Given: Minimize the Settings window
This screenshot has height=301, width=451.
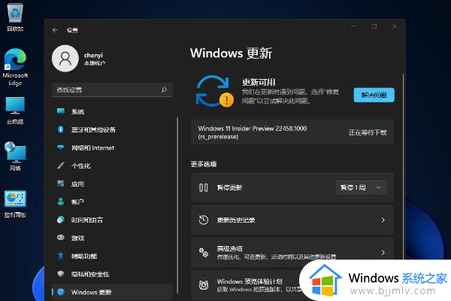Looking at the screenshot, I should point(353,26).
